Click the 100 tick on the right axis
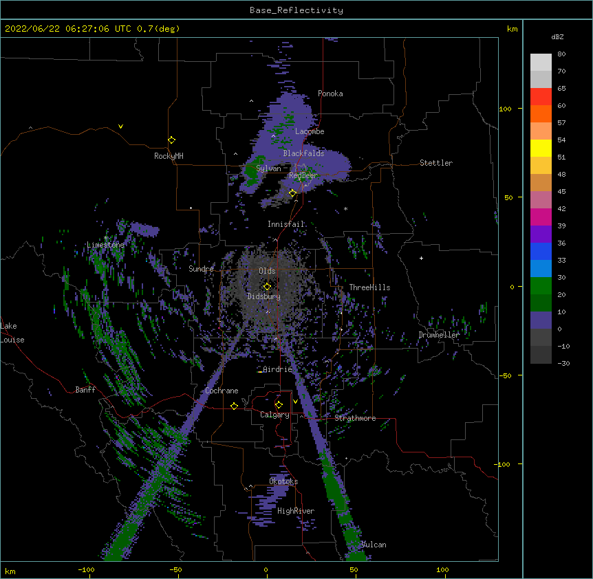Image resolution: width=593 pixels, height=579 pixels. [505, 109]
